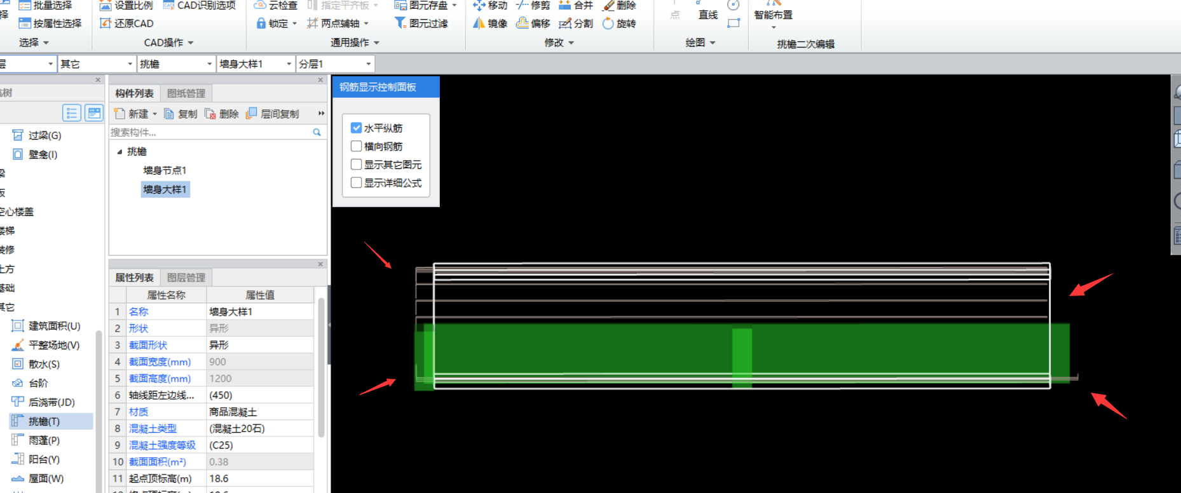
Task: Click the 删除 tool in modify ribbon
Action: (x=619, y=6)
